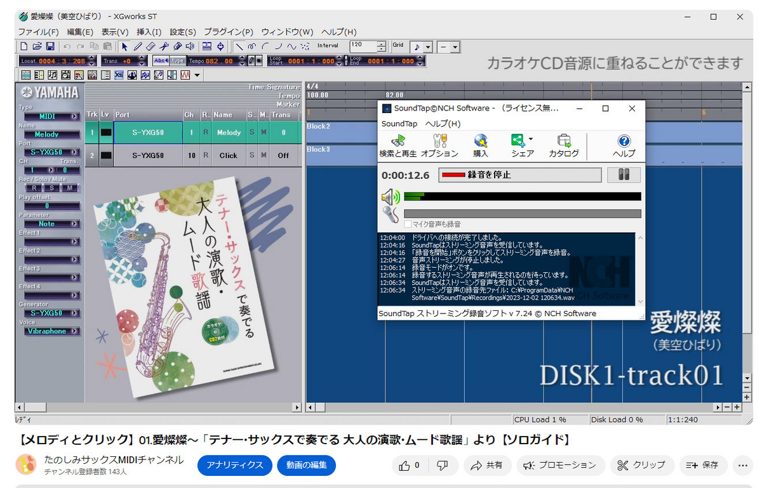This screenshot has width=762, height=488.
Task: Open the Parameter Note dropdown
Action: tap(51, 223)
